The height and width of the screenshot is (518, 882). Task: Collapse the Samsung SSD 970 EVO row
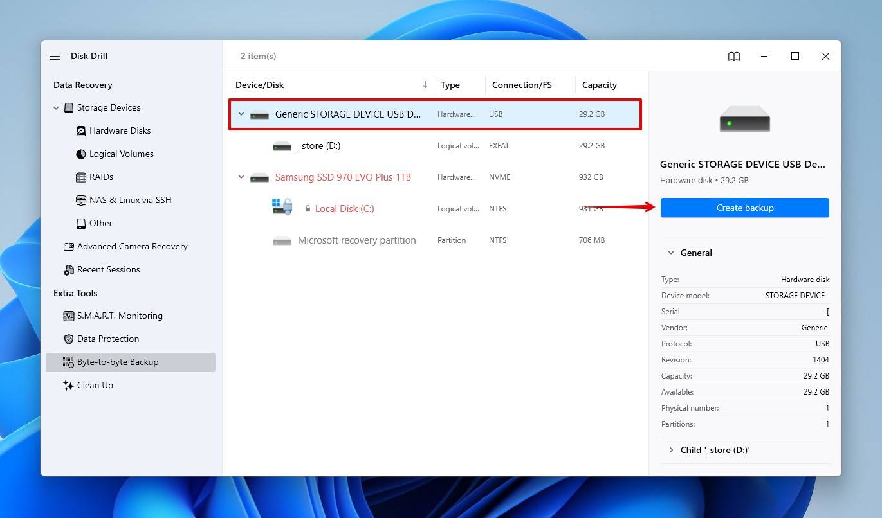(241, 177)
